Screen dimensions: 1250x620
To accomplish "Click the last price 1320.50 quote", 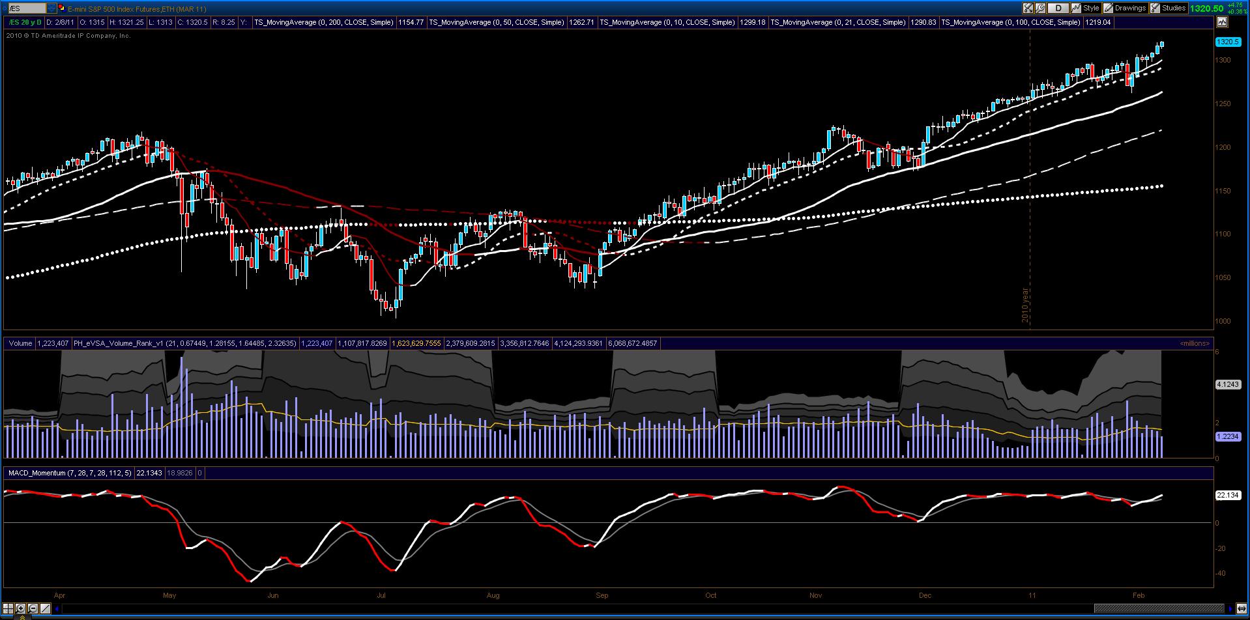I will pos(1206,8).
